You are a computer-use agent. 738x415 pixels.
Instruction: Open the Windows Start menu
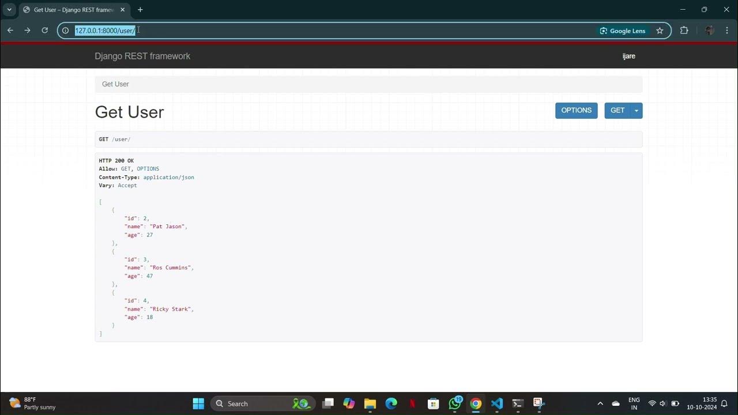pos(198,403)
